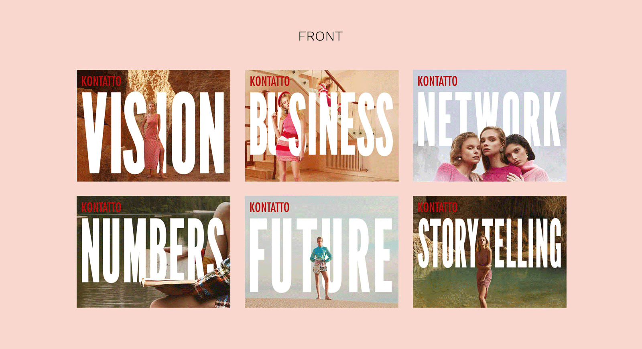Click the KONTATTO logo on the VISION card

point(101,81)
